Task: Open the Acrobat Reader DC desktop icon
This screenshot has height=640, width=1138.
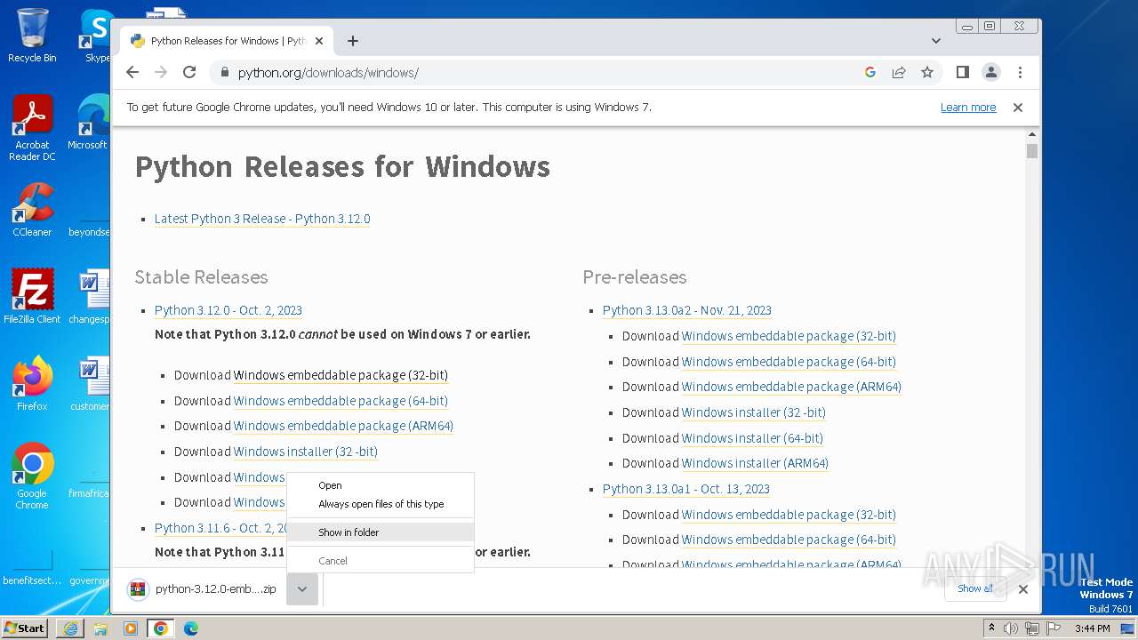Action: pyautogui.click(x=32, y=128)
